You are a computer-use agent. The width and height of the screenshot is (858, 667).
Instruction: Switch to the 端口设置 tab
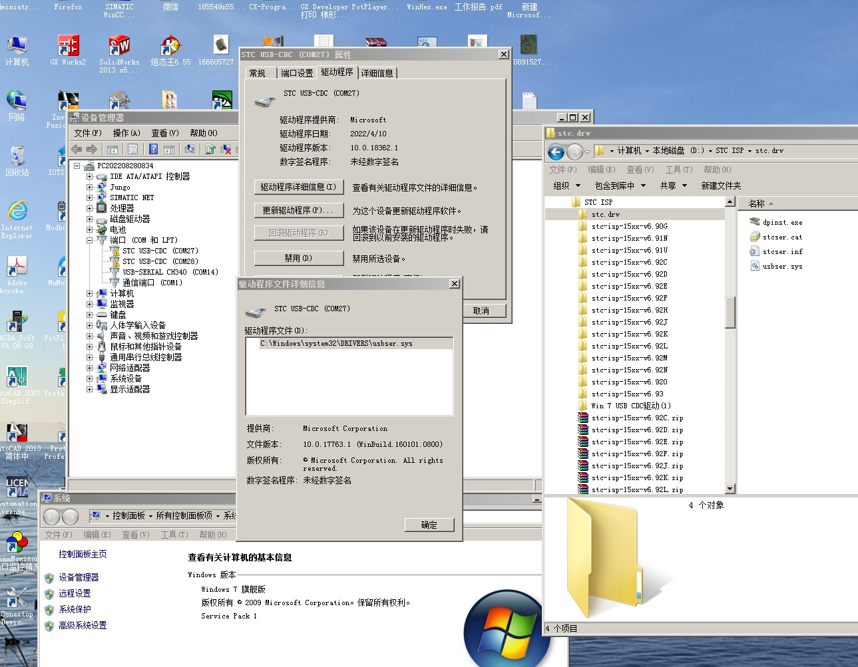click(297, 73)
